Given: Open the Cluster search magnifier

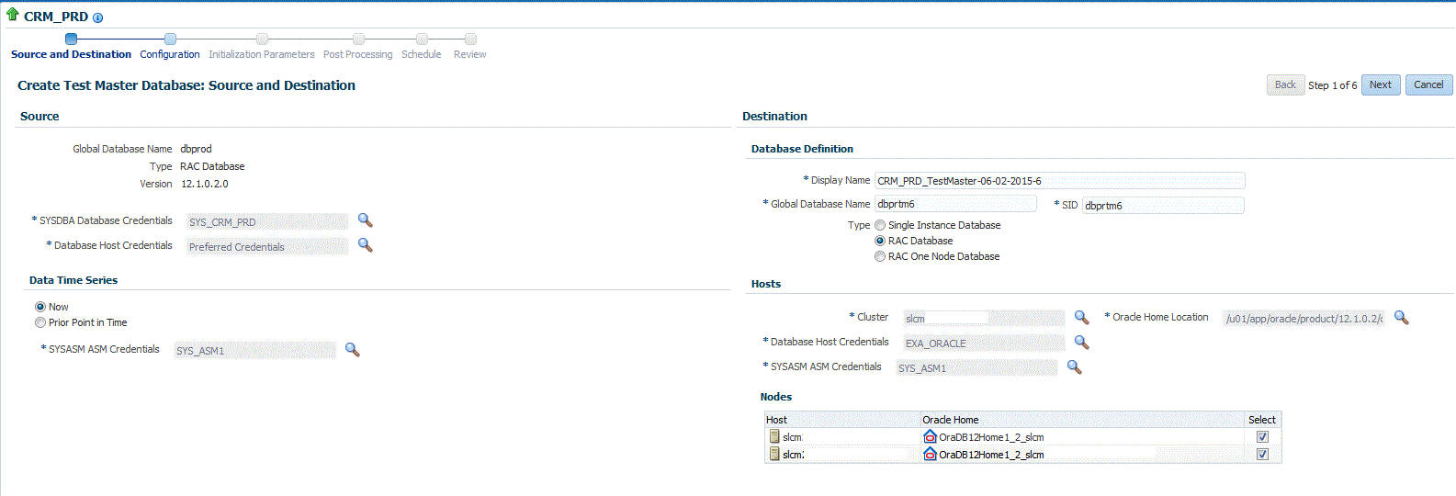Looking at the screenshot, I should 1081,317.
